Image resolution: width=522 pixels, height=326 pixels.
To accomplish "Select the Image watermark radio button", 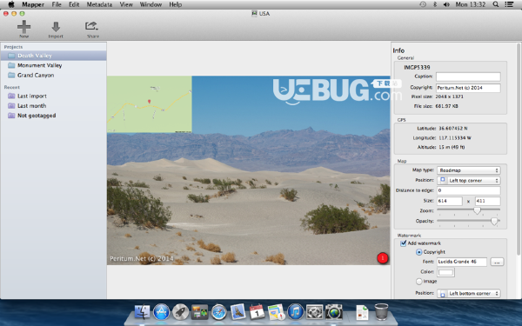I will coord(419,282).
